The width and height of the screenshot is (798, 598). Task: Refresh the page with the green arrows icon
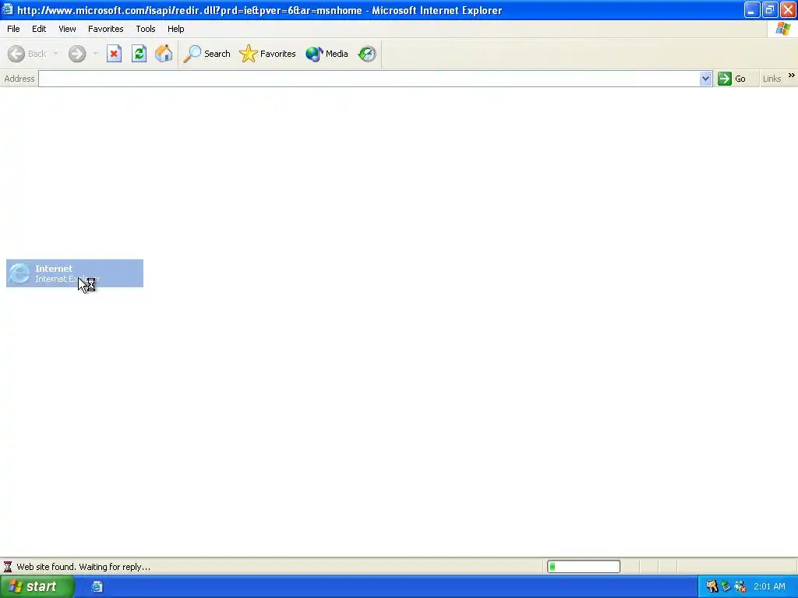pos(139,54)
